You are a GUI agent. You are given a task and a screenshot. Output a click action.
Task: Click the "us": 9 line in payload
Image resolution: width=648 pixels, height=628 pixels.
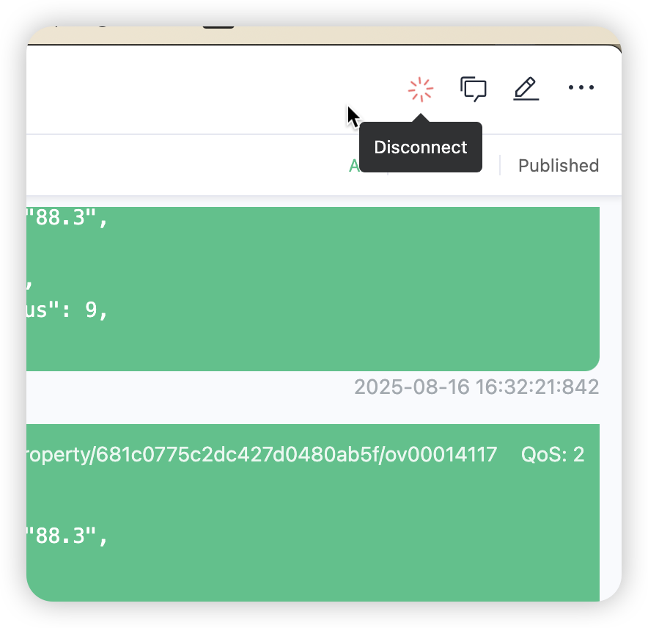click(x=67, y=310)
